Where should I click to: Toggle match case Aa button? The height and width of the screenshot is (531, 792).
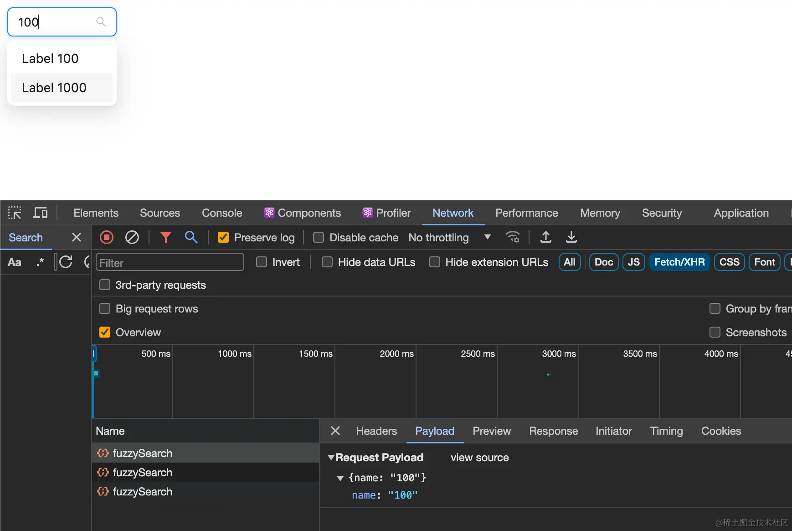(x=15, y=262)
